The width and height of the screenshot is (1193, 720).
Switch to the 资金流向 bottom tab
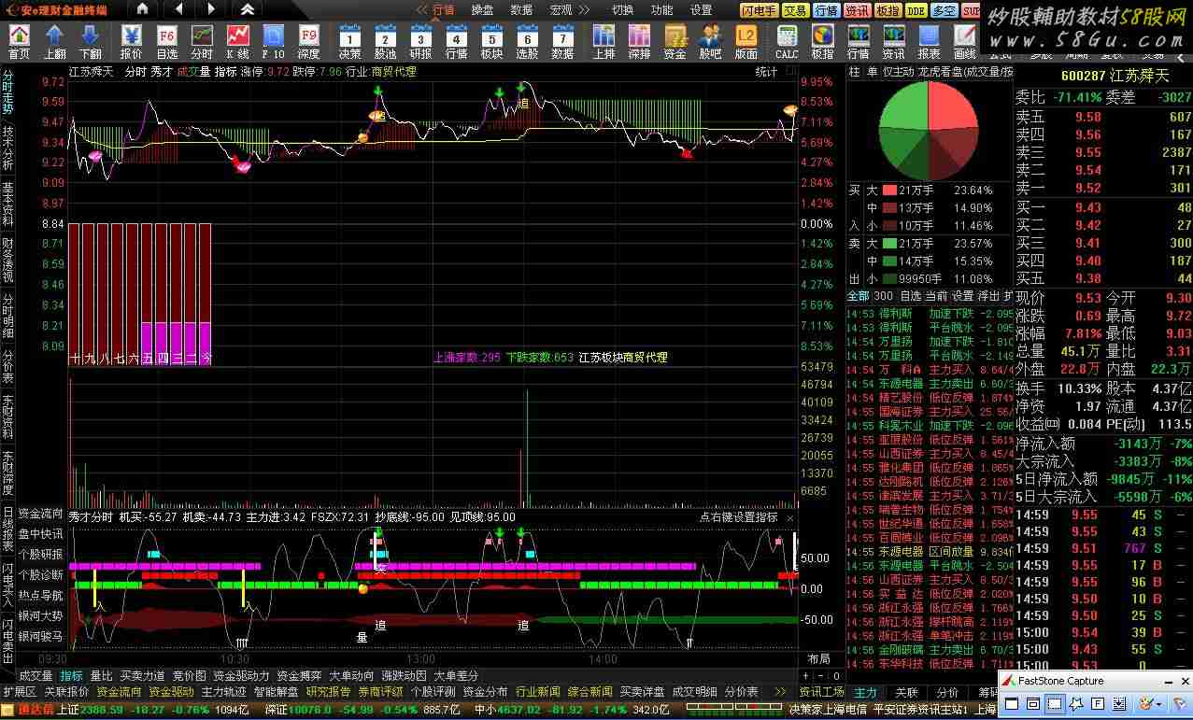click(x=119, y=692)
